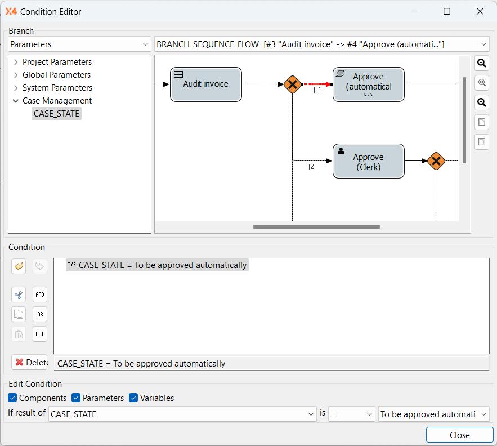Insert an OR operator

tap(39, 314)
